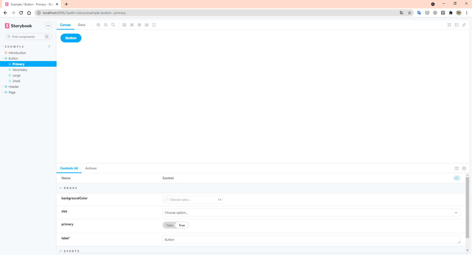This screenshot has width=472, height=255.
Task: Open canvas in new tab icon
Action: pyautogui.click(x=457, y=25)
